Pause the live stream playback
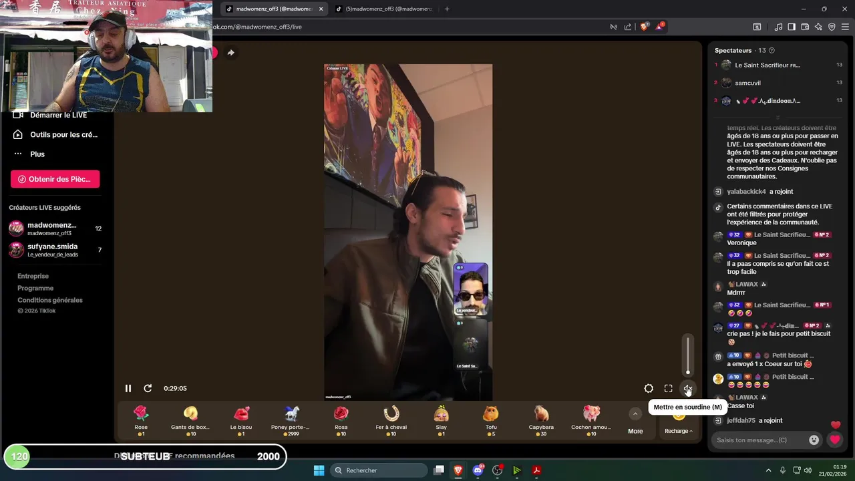 [x=128, y=388]
